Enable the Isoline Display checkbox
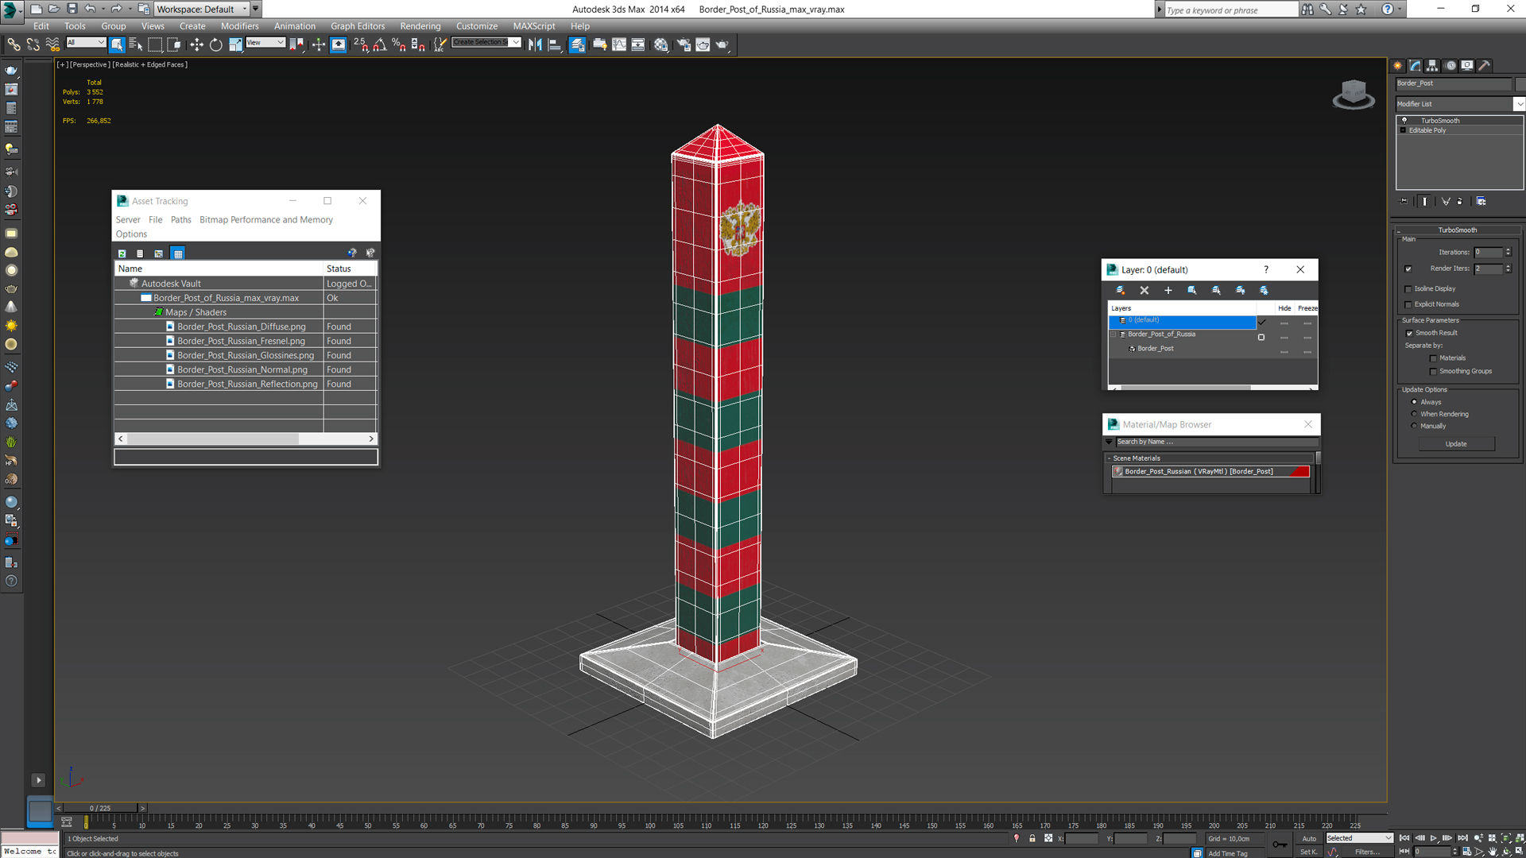Screen dimensions: 1526x858 [1408, 289]
